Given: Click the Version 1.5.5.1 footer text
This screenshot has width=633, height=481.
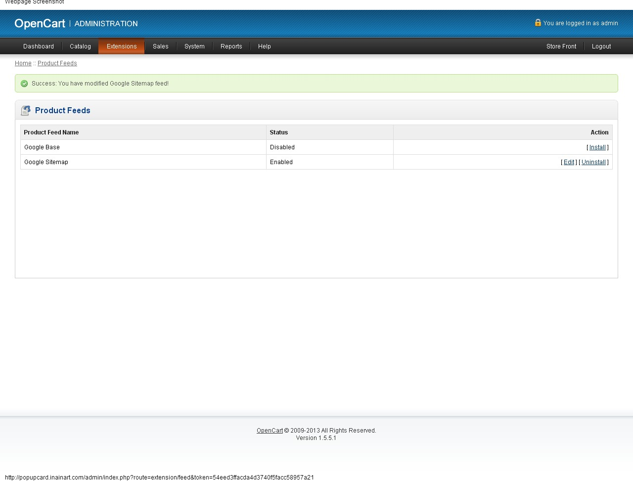Looking at the screenshot, I should (x=316, y=438).
